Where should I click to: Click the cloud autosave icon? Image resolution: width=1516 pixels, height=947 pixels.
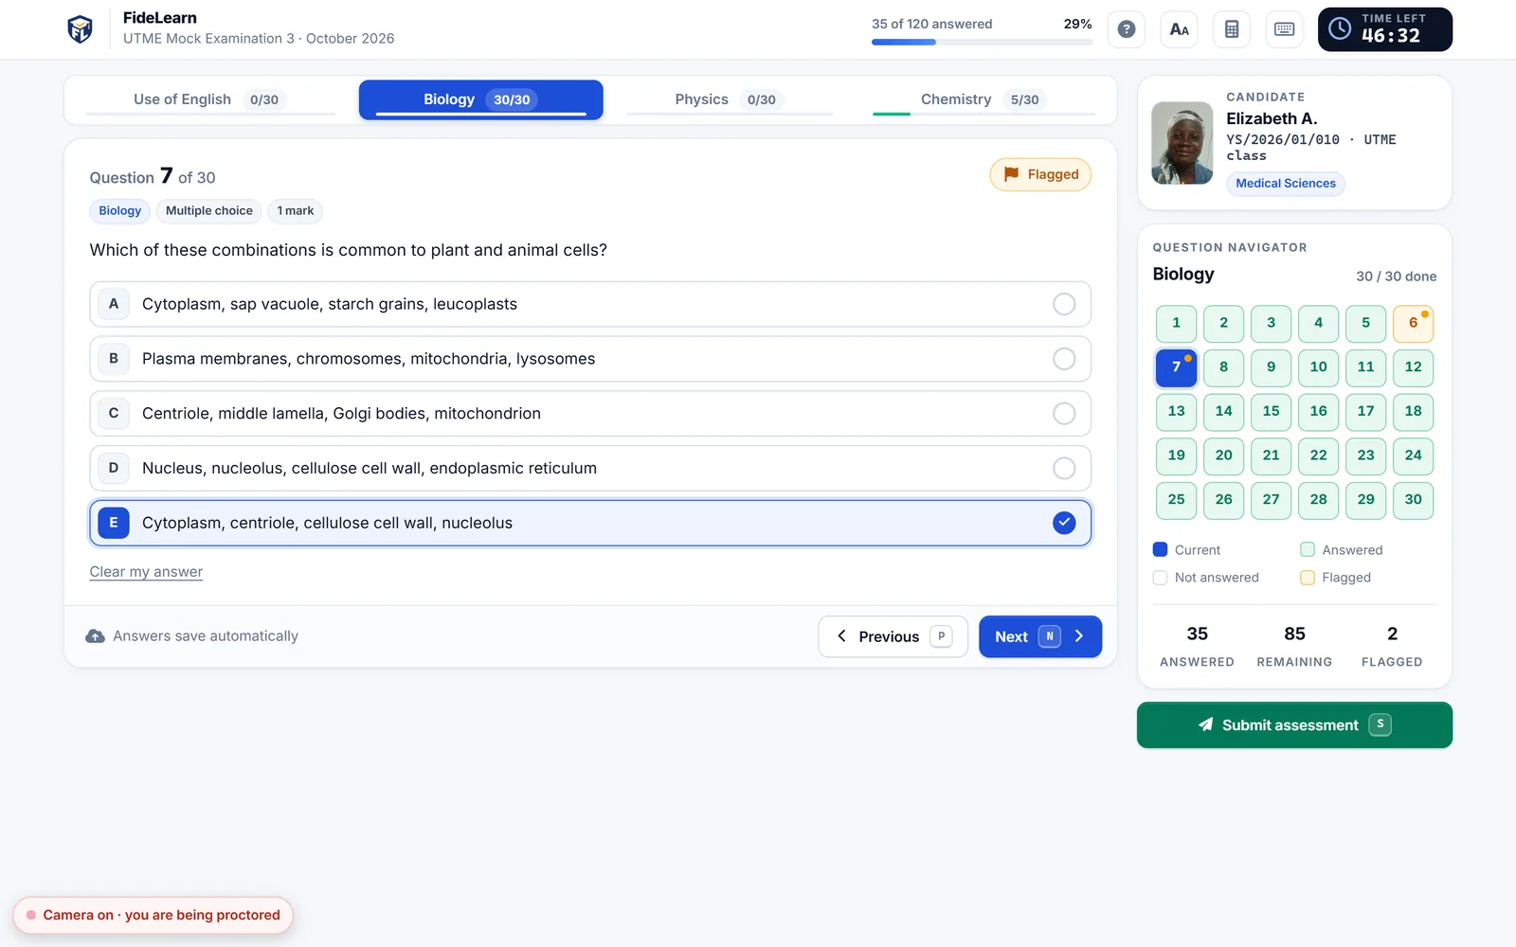click(95, 636)
